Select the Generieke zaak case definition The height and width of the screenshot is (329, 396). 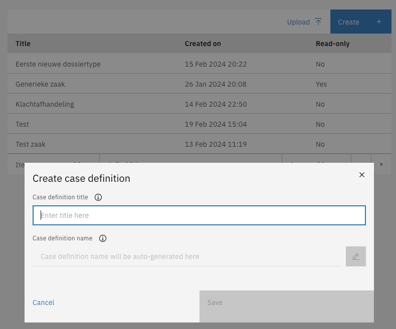[x=40, y=84]
